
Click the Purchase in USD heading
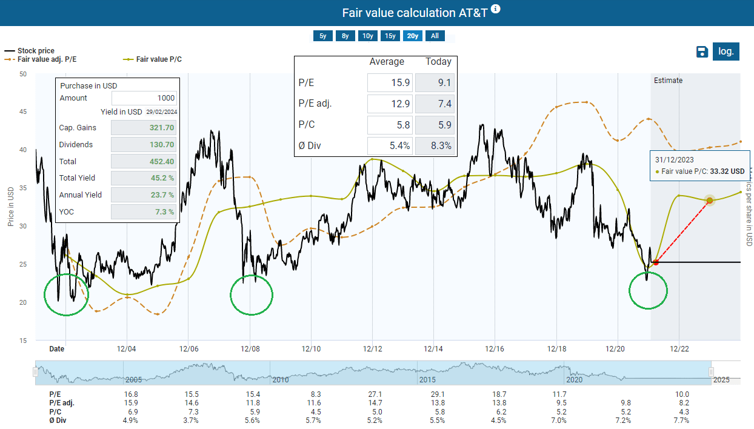pos(88,86)
